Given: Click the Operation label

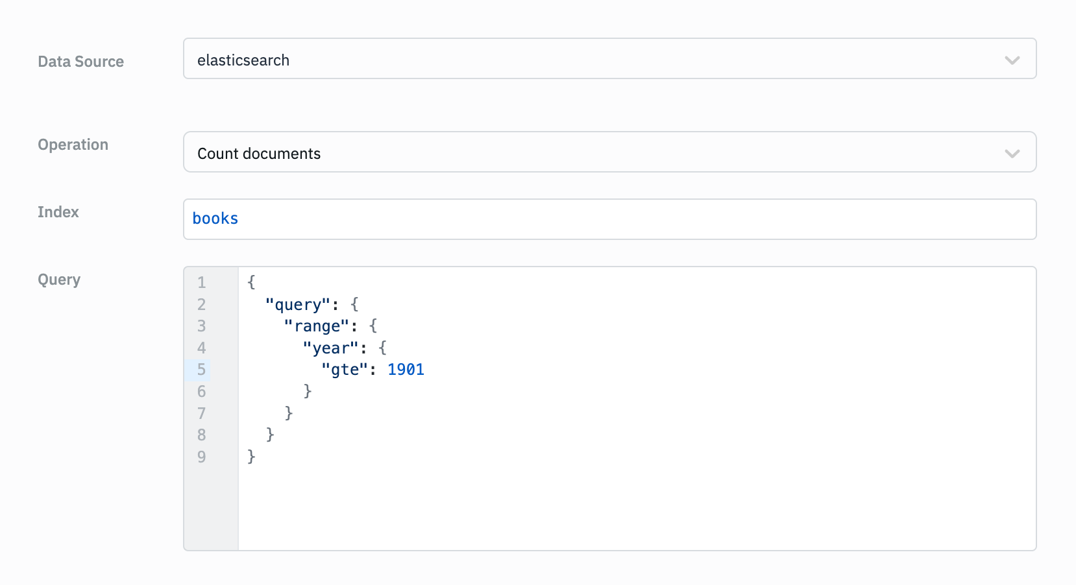Looking at the screenshot, I should (73, 145).
